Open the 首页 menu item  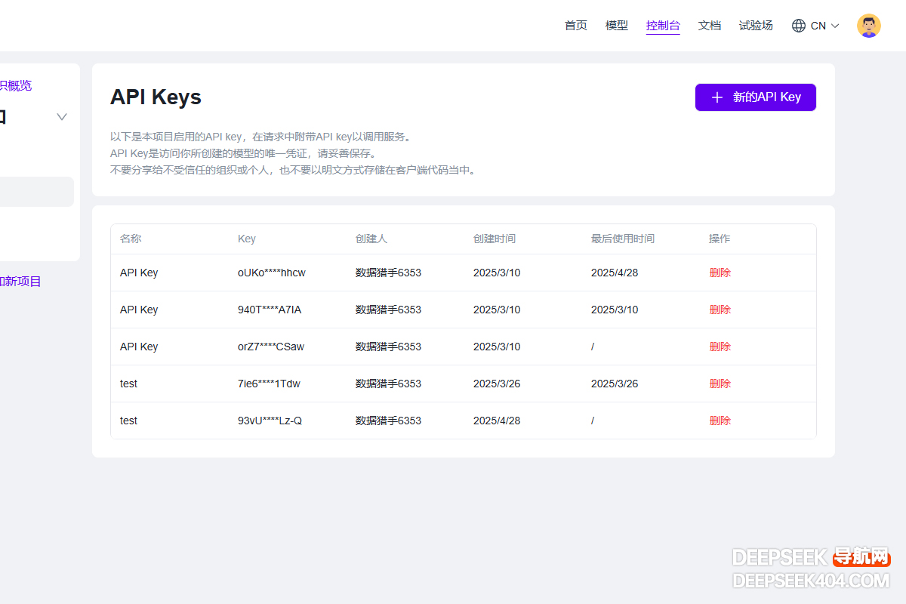pyautogui.click(x=575, y=26)
